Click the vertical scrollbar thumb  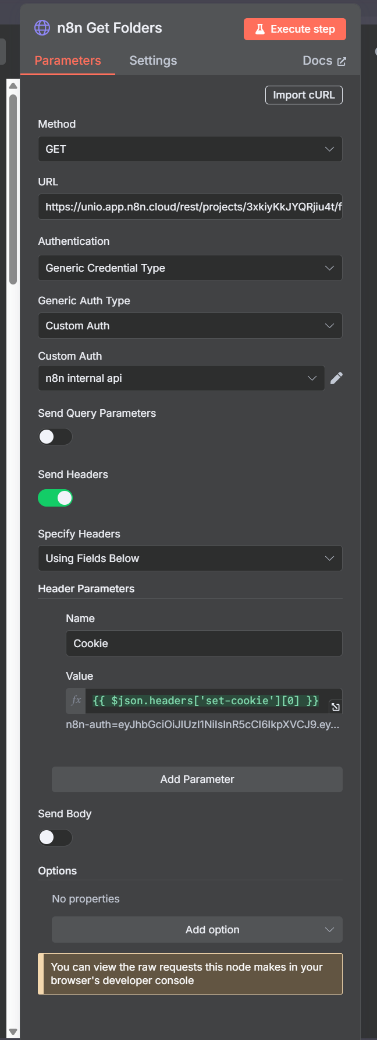point(13,189)
